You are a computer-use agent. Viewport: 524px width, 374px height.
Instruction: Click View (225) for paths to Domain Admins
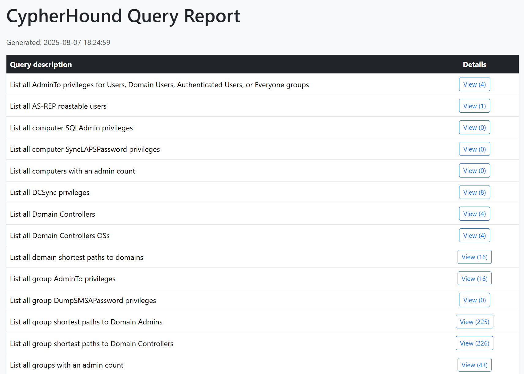click(x=474, y=322)
